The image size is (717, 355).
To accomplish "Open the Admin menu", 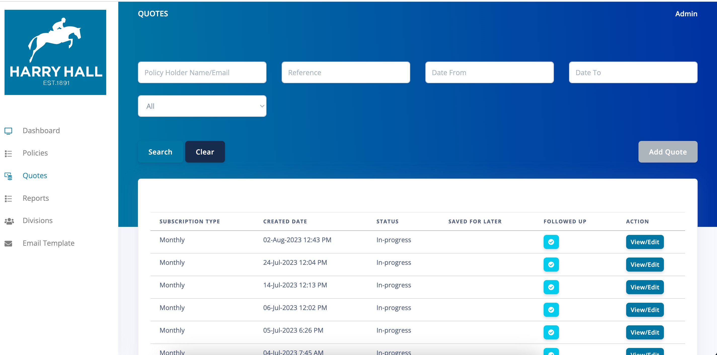I will pyautogui.click(x=686, y=14).
